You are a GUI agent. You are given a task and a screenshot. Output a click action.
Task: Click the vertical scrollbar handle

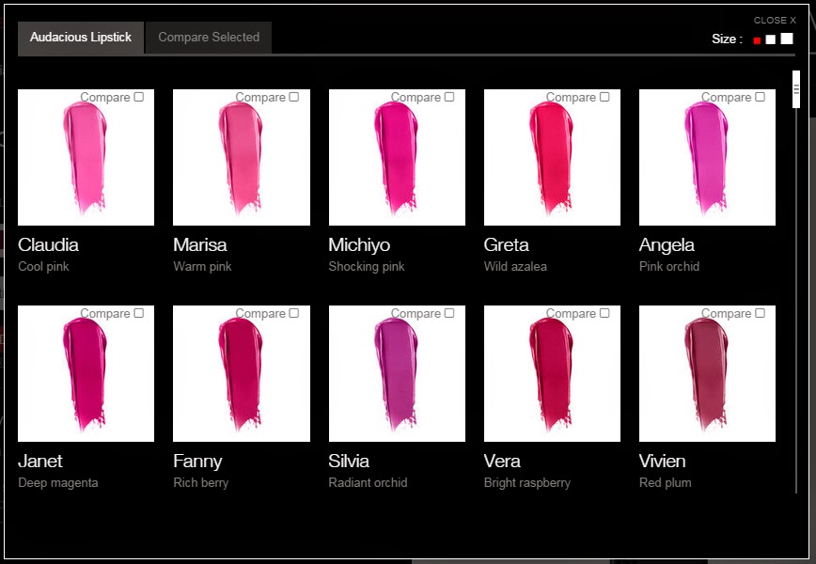pyautogui.click(x=795, y=89)
